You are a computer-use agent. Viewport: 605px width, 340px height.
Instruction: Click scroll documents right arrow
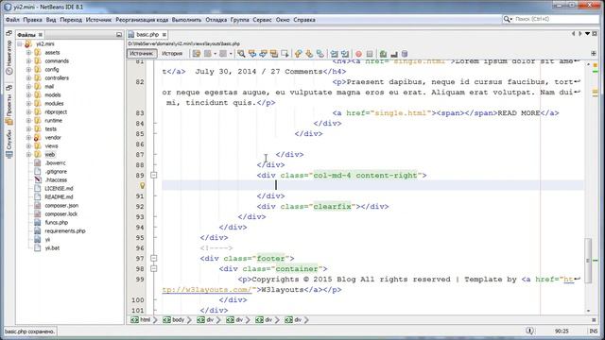pyautogui.click(x=579, y=34)
